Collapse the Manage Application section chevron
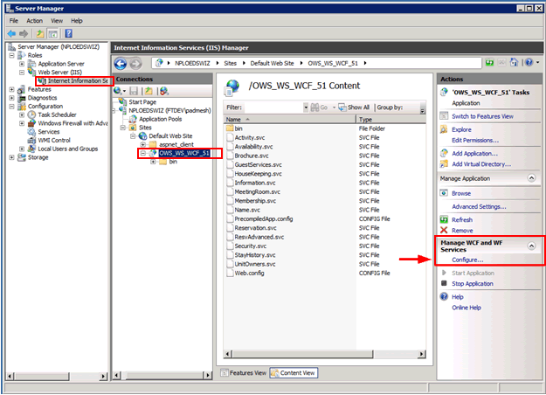The width and height of the screenshot is (546, 395). 532,177
